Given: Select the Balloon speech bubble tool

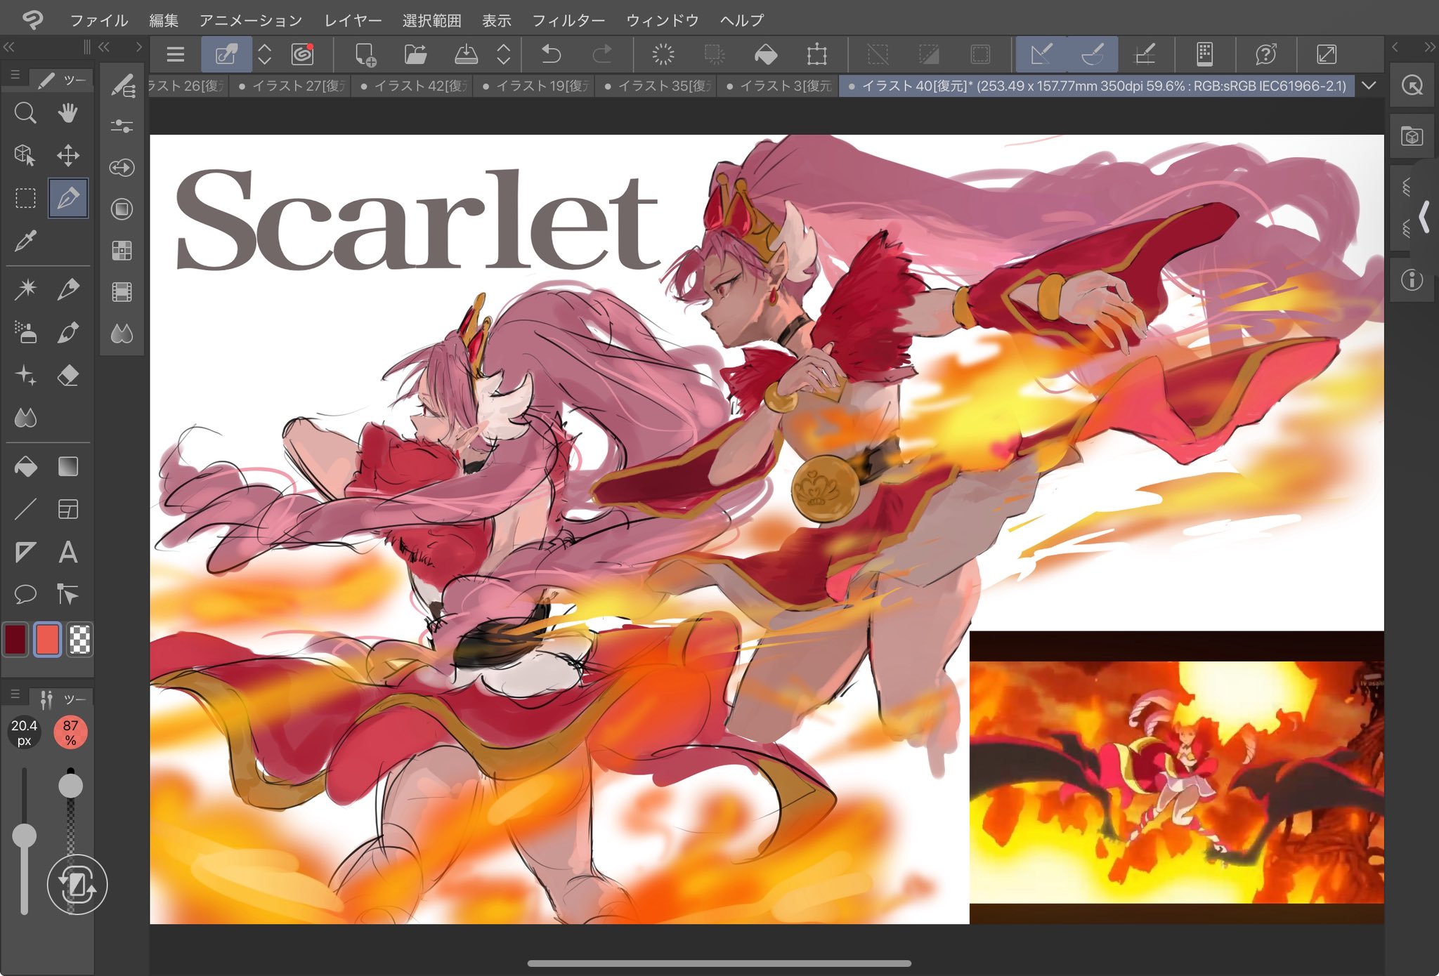Looking at the screenshot, I should 25,595.
